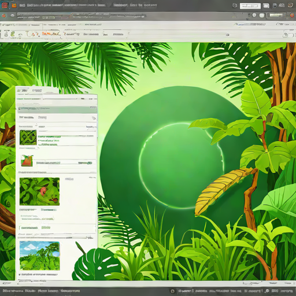Click the oval icon beside the red circle button
The width and height of the screenshot is (296, 296).
coord(13,16)
